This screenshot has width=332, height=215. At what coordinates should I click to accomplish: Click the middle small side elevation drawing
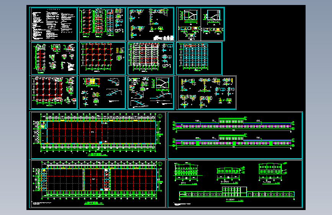[231, 174]
